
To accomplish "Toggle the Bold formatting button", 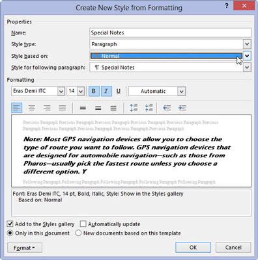I will tap(94, 91).
